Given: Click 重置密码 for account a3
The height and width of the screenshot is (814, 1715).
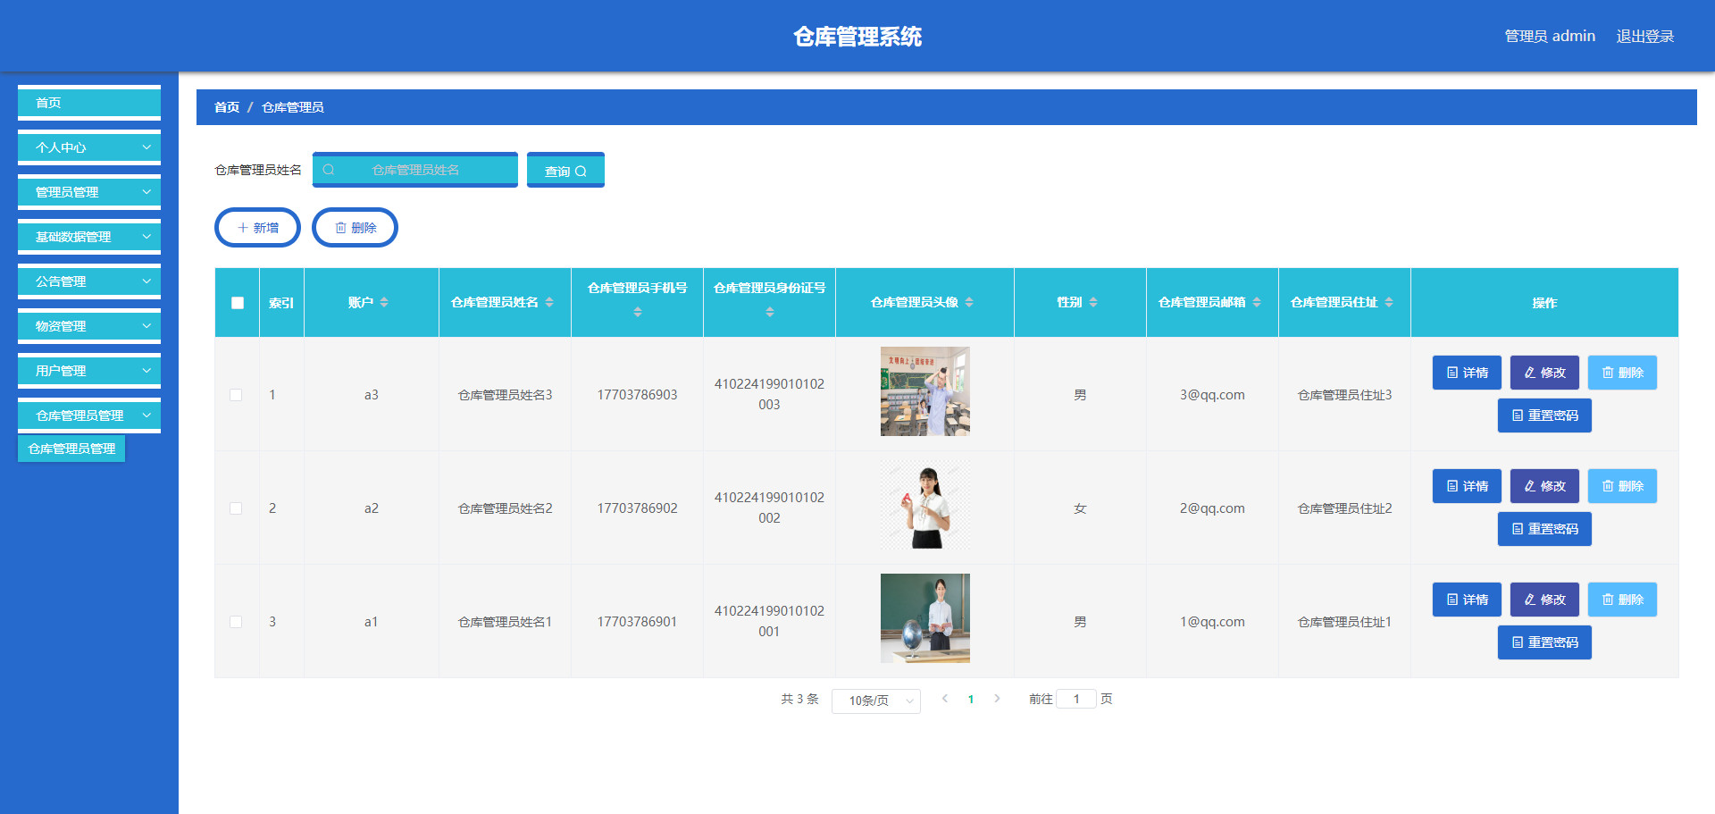Looking at the screenshot, I should pos(1544,415).
